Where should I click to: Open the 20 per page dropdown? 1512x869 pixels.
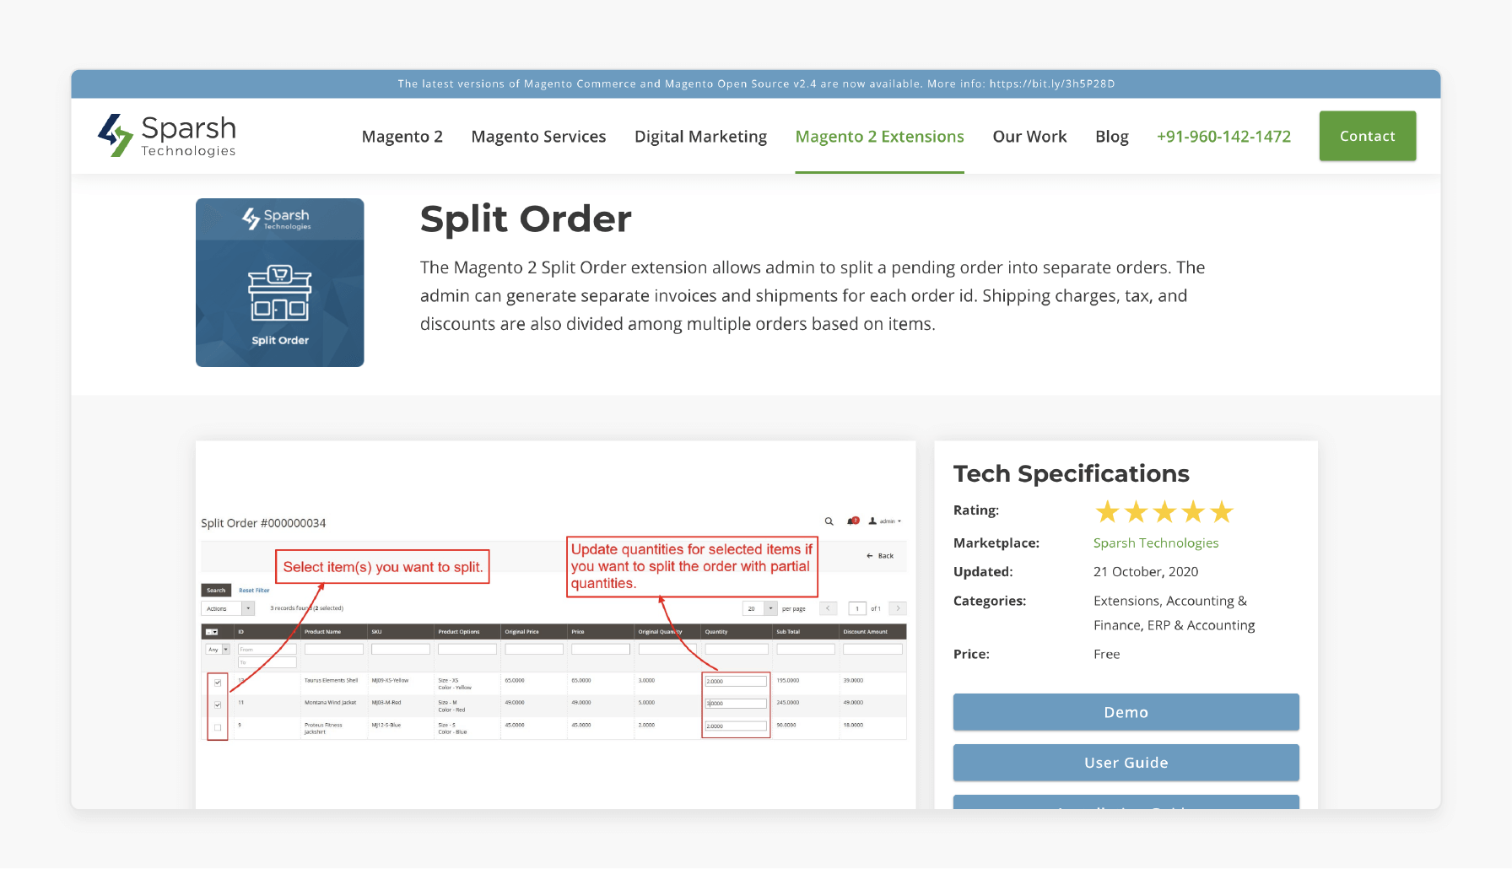pyautogui.click(x=759, y=608)
